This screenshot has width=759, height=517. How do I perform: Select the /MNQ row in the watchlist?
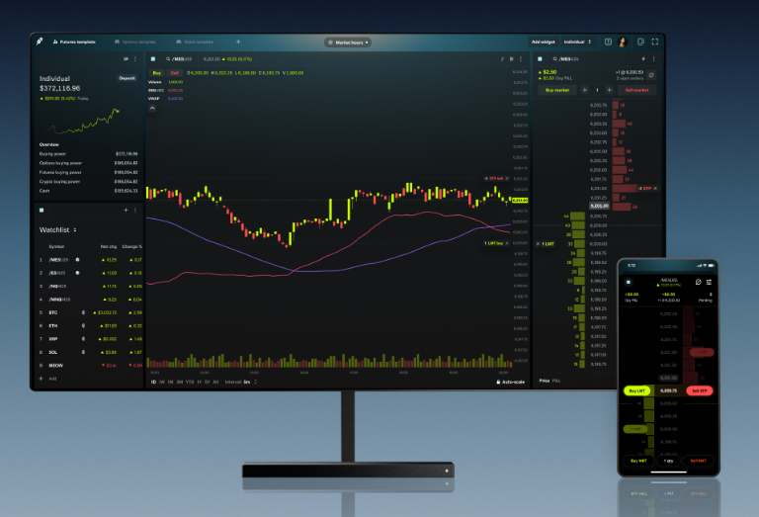[90, 300]
